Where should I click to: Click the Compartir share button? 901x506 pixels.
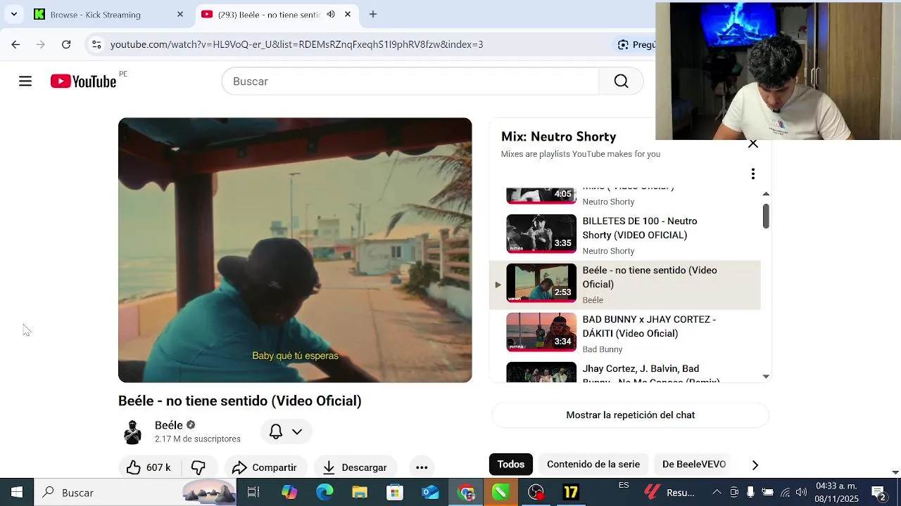coord(265,467)
